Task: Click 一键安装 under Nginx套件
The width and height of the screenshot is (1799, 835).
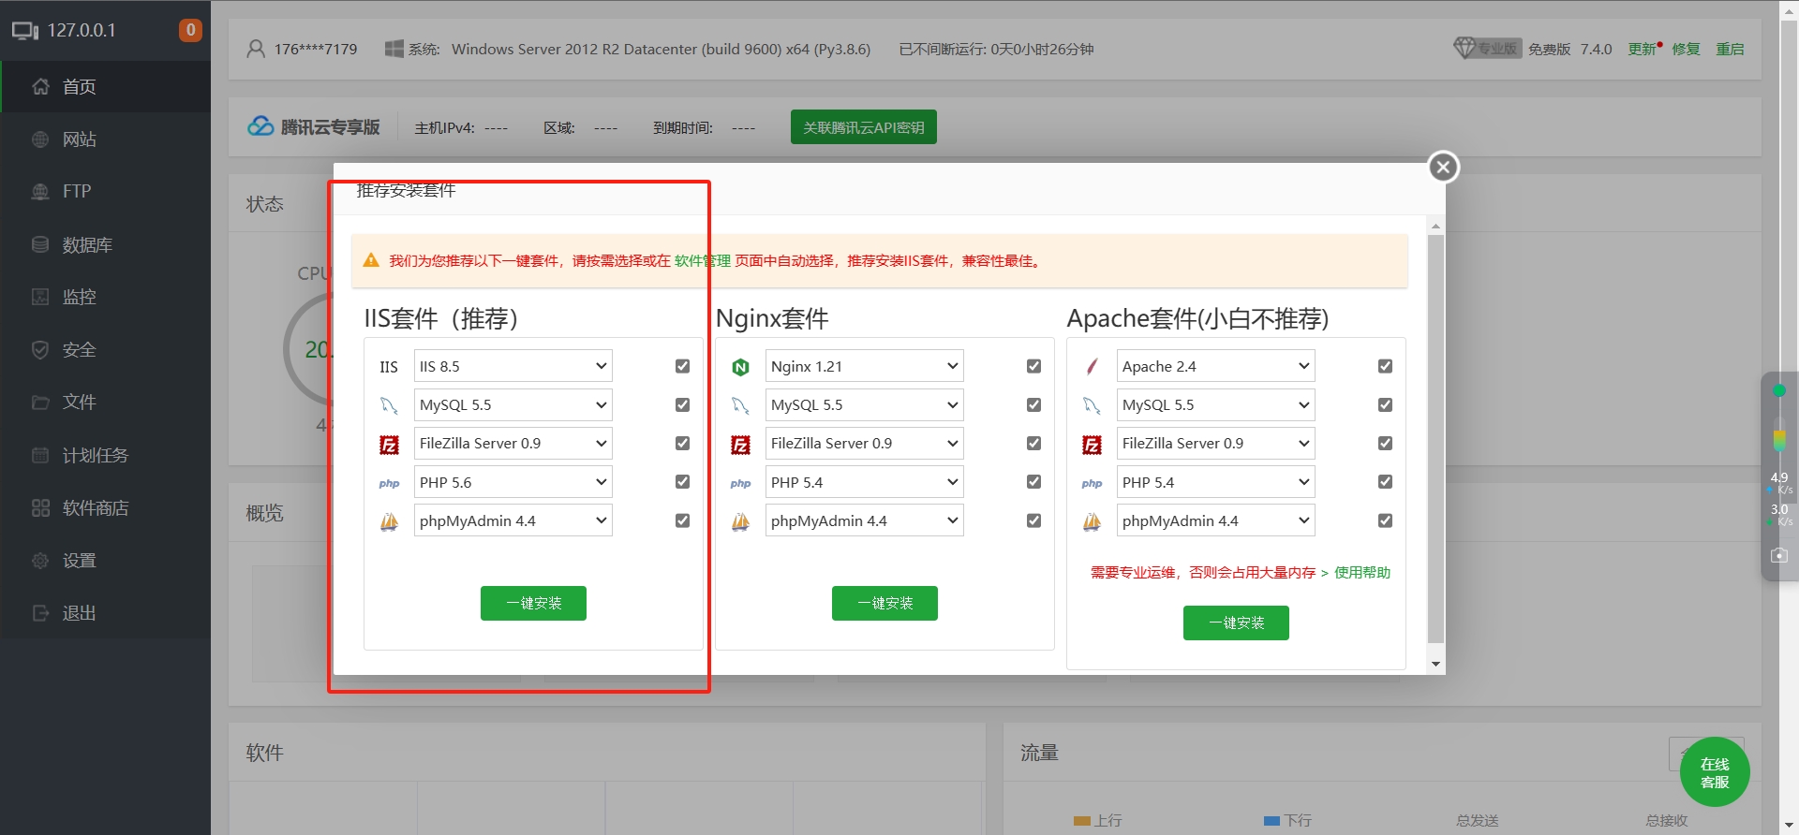Action: tap(885, 603)
